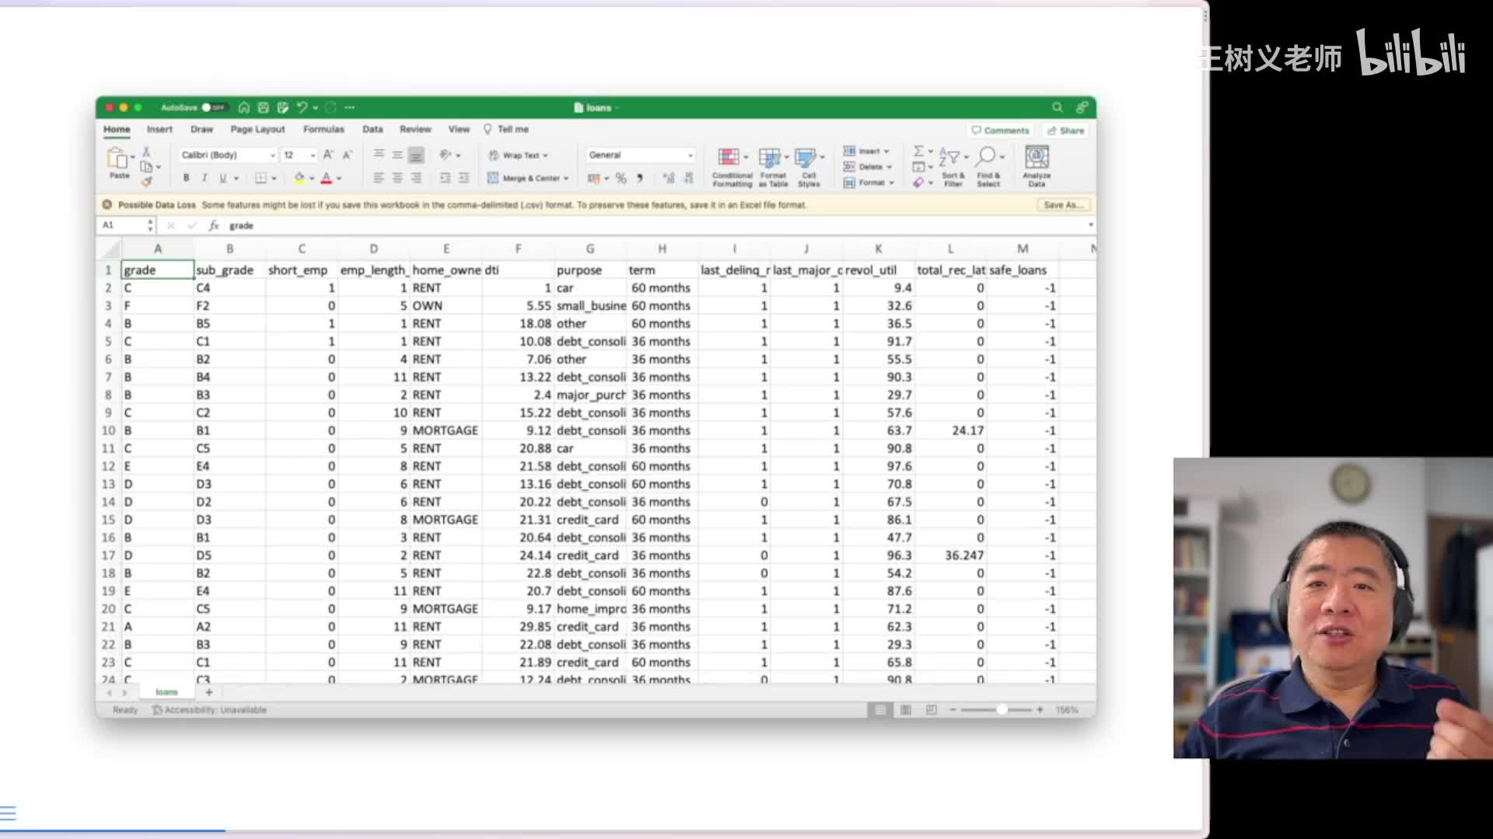Click the percent style icon
The width and height of the screenshot is (1493, 839).
621,178
